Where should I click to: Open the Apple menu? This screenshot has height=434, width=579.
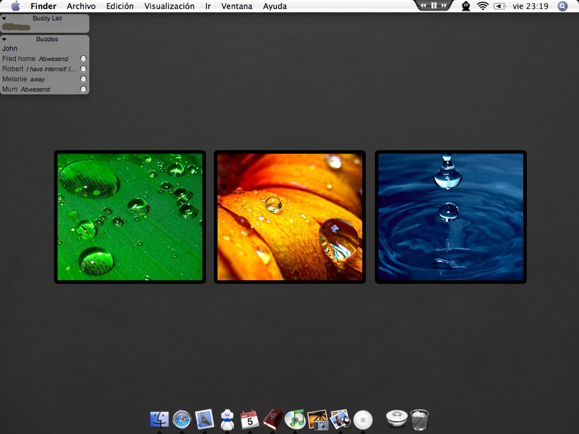pyautogui.click(x=15, y=6)
